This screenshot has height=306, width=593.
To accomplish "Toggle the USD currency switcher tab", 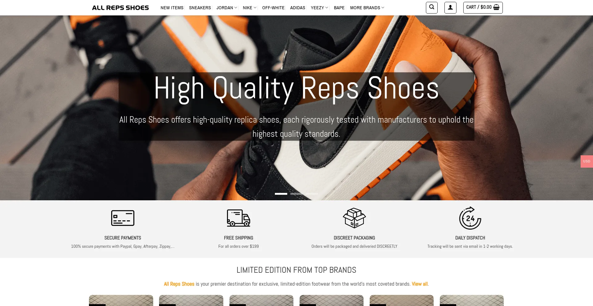I will point(587,161).
